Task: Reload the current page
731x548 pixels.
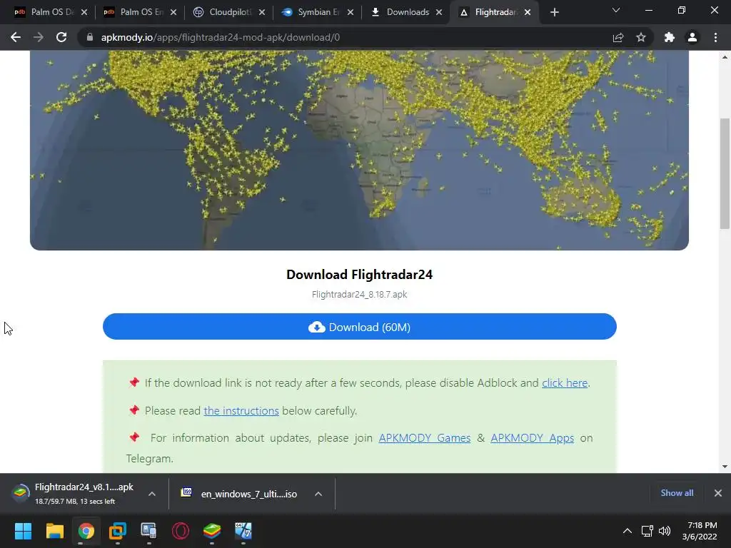Action: pos(61,37)
